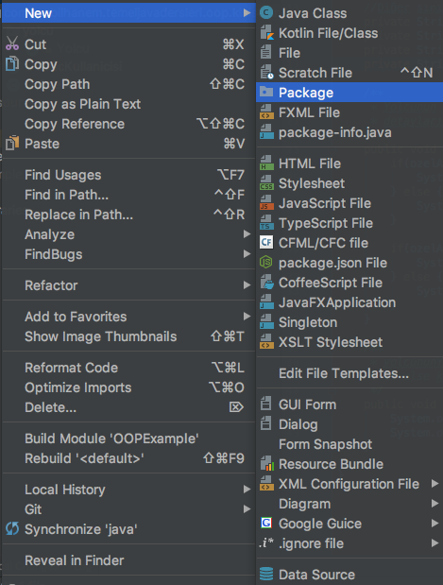
Task: Click the CFML/CFC file CF icon
Action: pyautogui.click(x=266, y=243)
